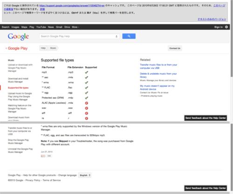Click the Google logo
The image size is (233, 194).
click(x=18, y=37)
